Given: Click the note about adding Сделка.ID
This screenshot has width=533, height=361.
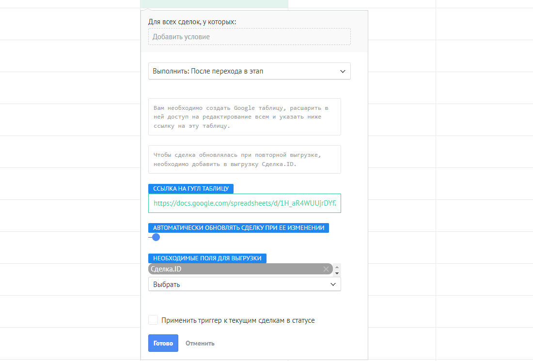Looking at the screenshot, I should tap(244, 159).
